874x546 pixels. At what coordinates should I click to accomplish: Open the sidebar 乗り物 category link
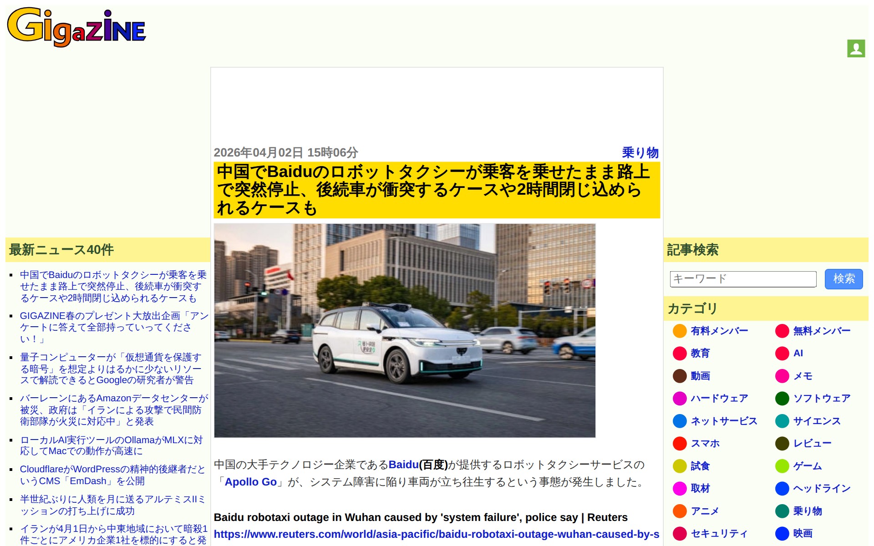807,511
